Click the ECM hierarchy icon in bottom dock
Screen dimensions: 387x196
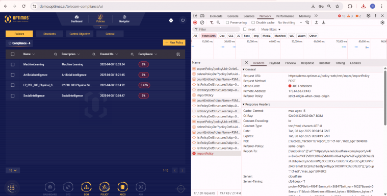coord(86,188)
